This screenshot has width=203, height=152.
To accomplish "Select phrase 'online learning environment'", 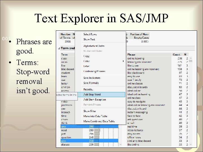I will 143,69.
